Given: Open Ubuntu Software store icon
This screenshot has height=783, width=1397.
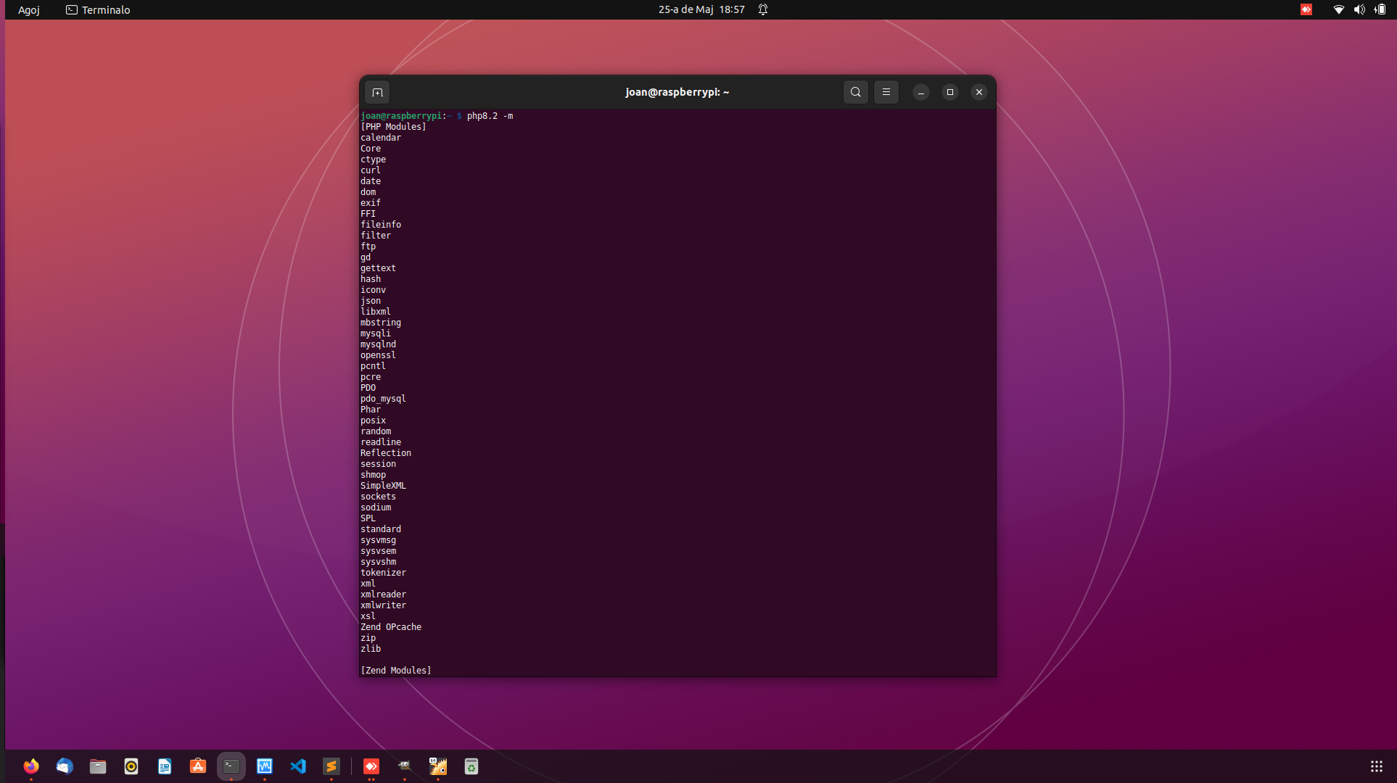Looking at the screenshot, I should pyautogui.click(x=198, y=766).
